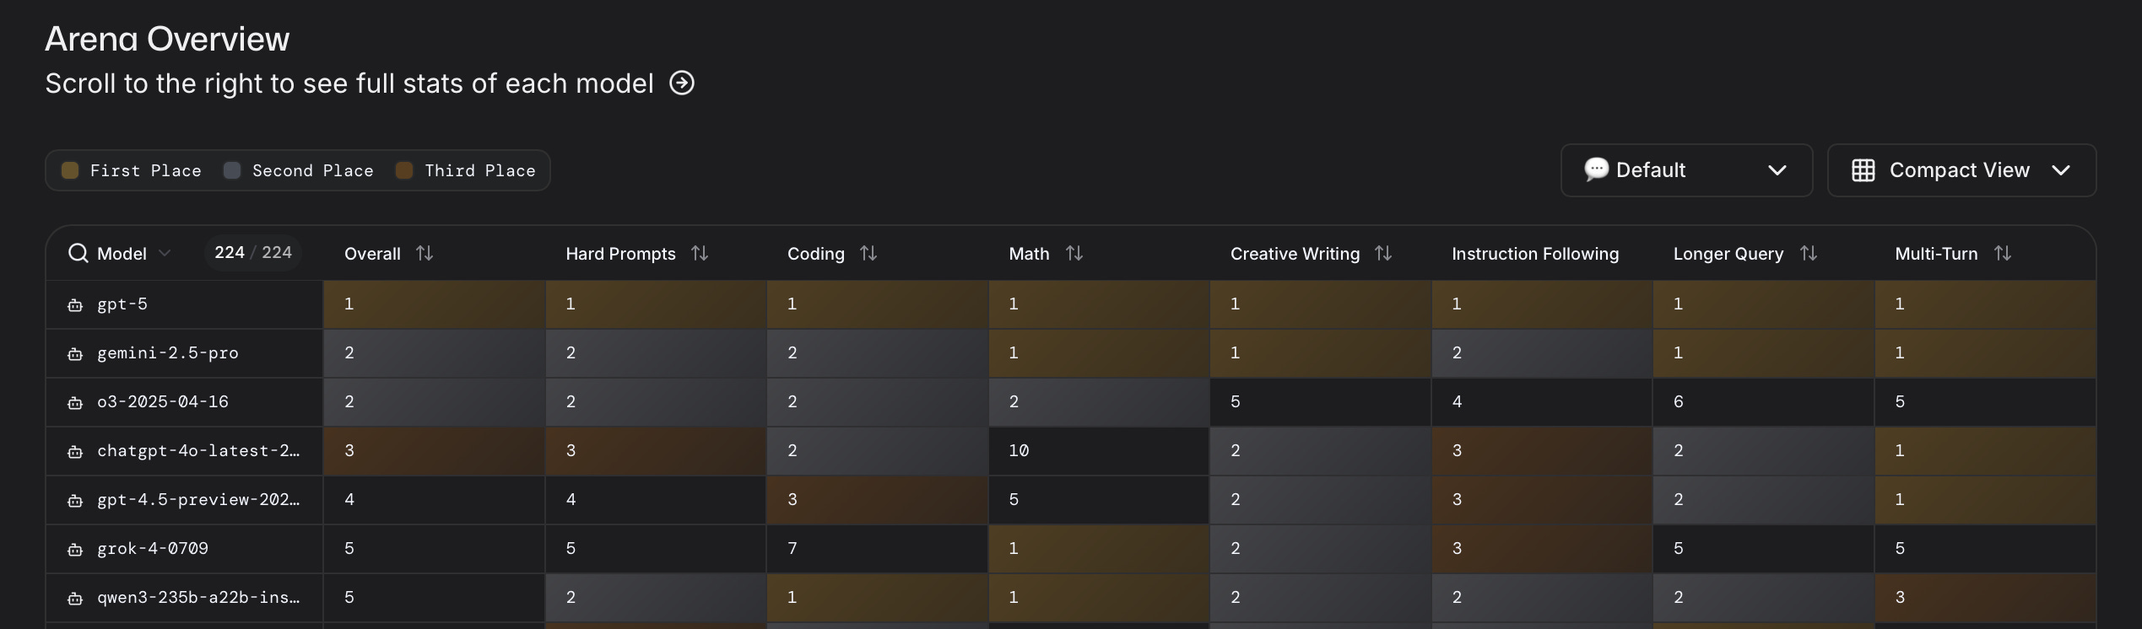The height and width of the screenshot is (629, 2142).
Task: Sort by the Hard Prompts column arrows
Action: point(700,253)
